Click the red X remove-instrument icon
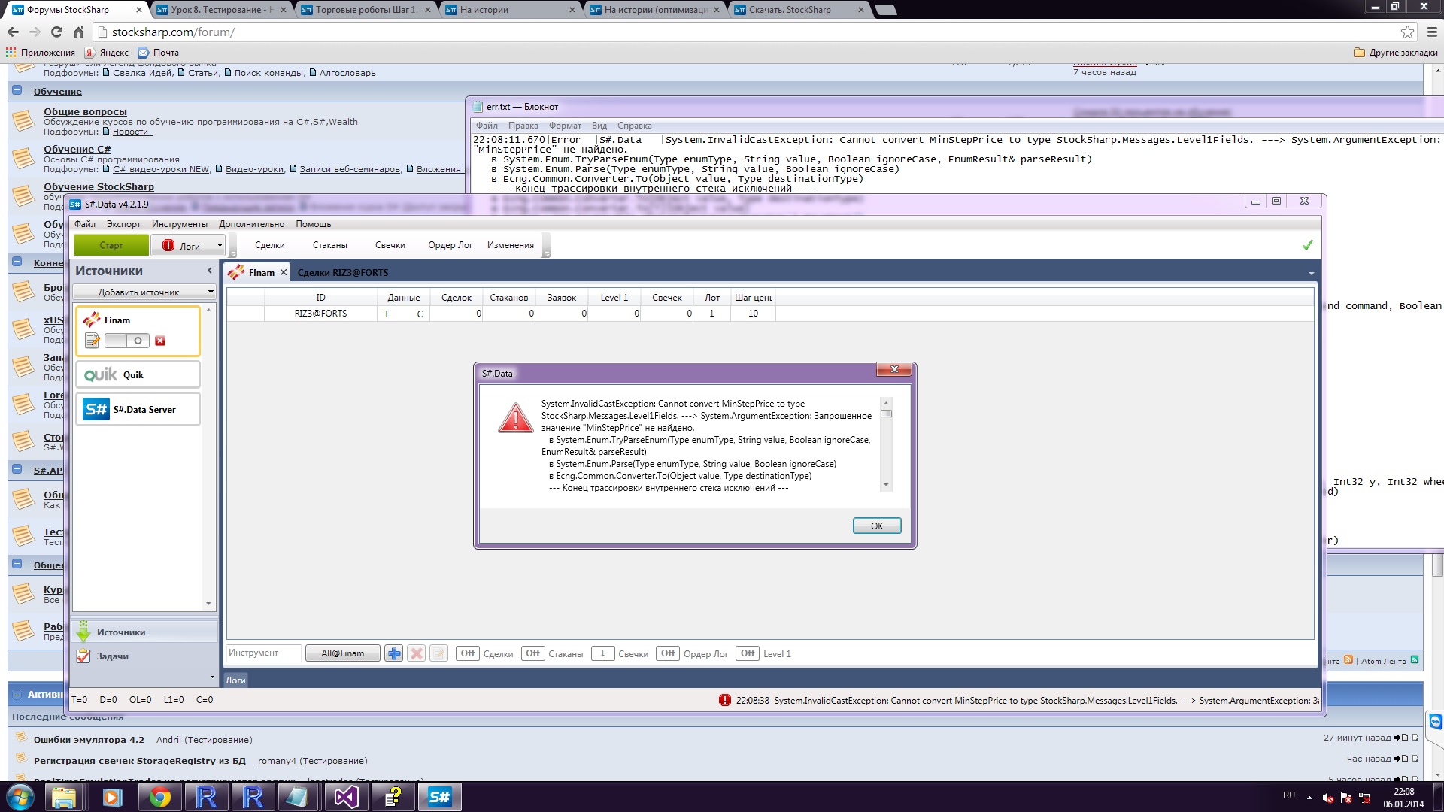 [x=416, y=653]
